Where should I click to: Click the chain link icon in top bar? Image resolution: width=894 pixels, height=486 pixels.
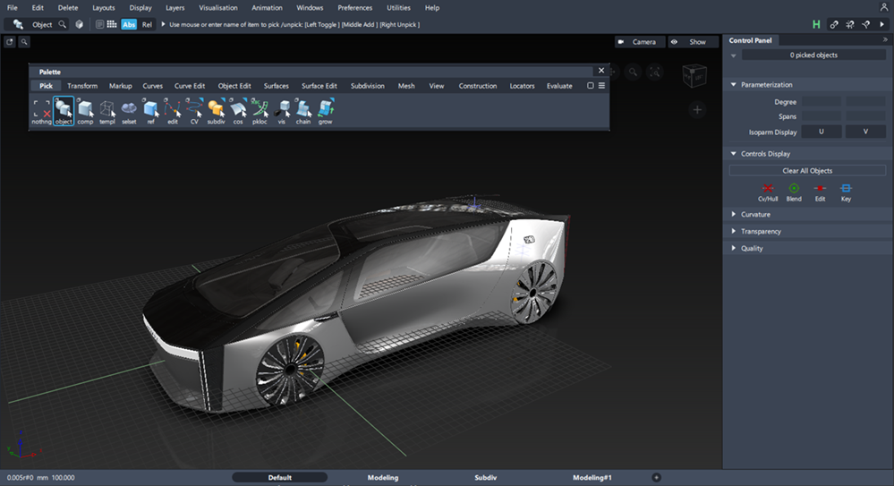pos(834,24)
